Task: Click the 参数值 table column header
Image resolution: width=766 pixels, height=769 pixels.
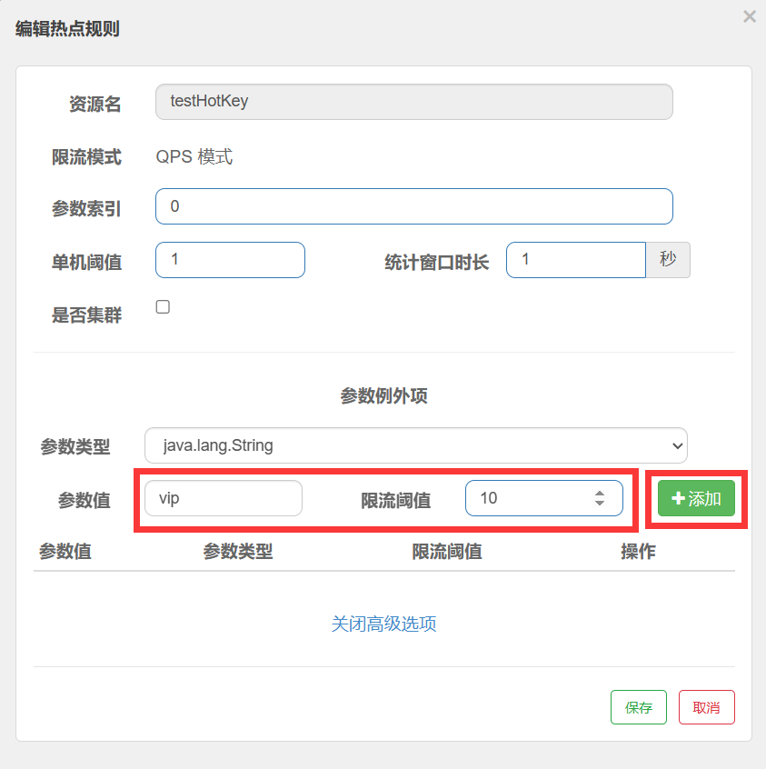Action: click(x=65, y=551)
